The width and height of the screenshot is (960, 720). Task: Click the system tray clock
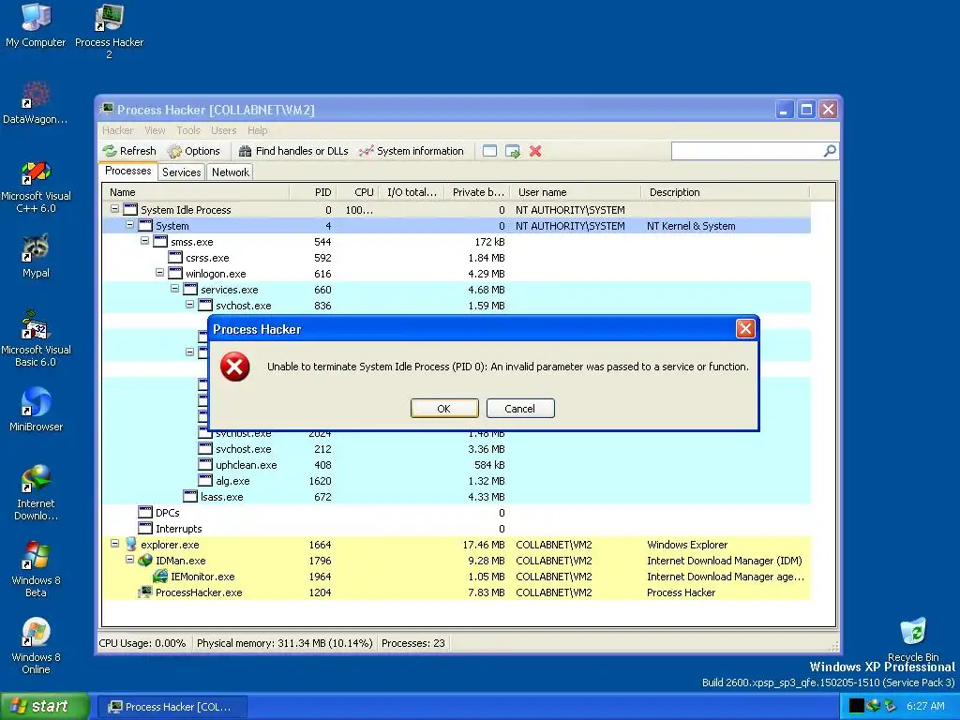(x=925, y=706)
